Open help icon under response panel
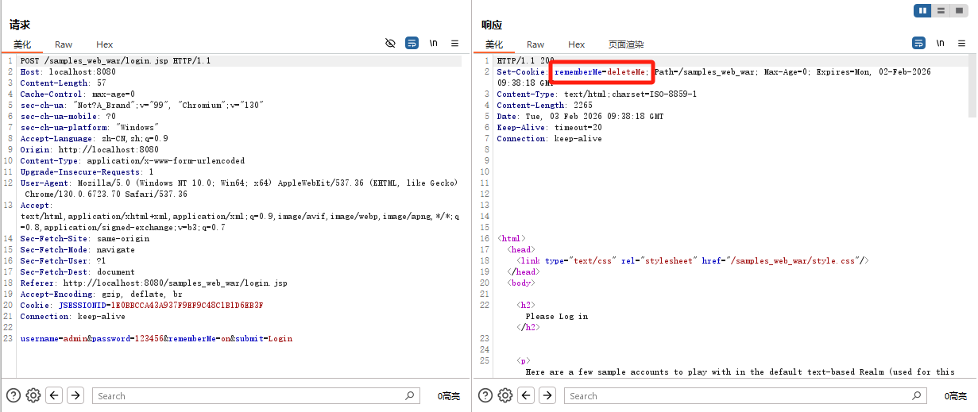The height and width of the screenshot is (412, 978). pyautogui.click(x=485, y=395)
